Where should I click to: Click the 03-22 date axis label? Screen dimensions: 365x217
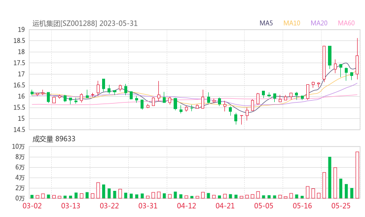109,206
